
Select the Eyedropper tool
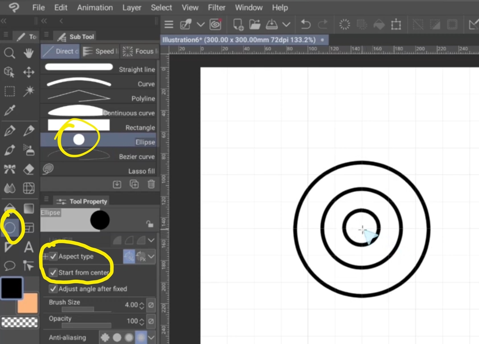[x=9, y=111]
